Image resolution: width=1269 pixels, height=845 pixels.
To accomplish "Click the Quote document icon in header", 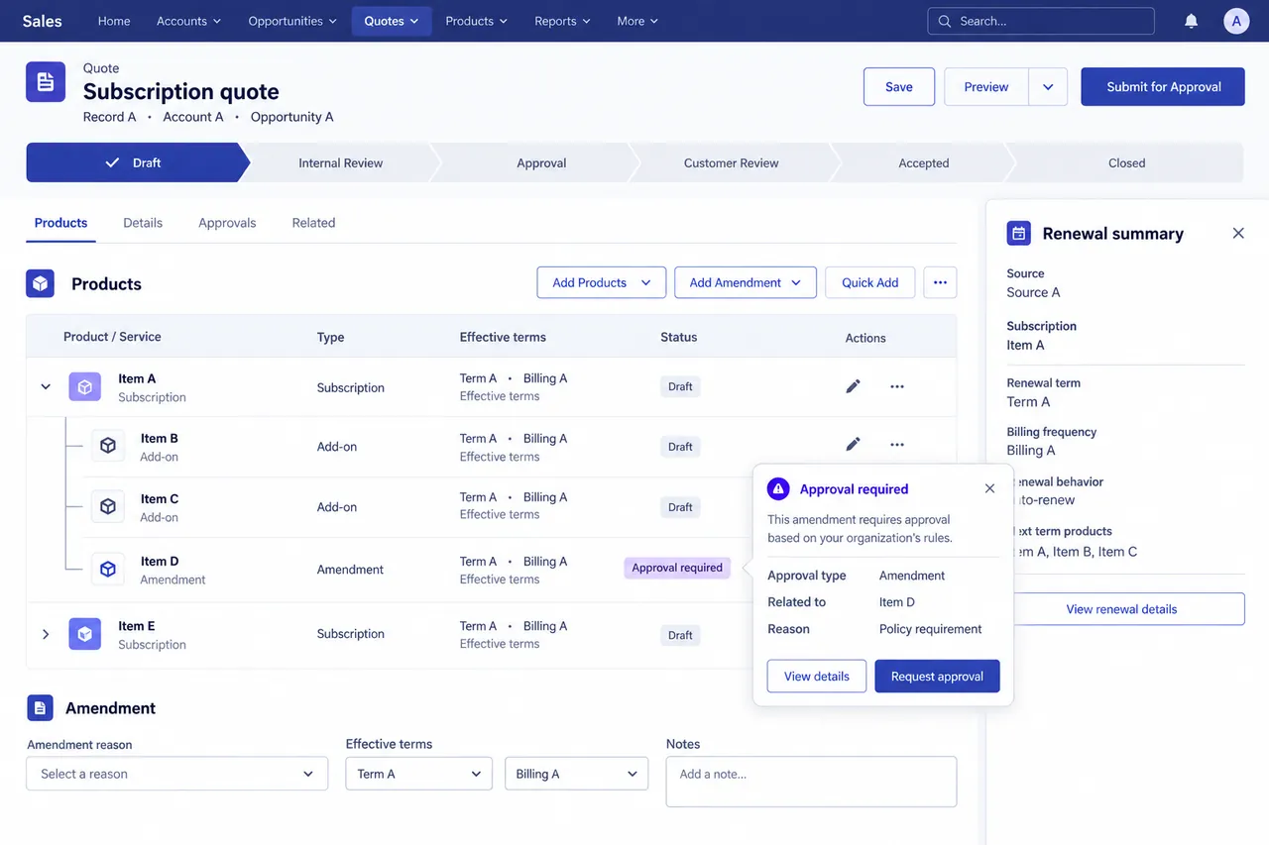I will pos(46,82).
